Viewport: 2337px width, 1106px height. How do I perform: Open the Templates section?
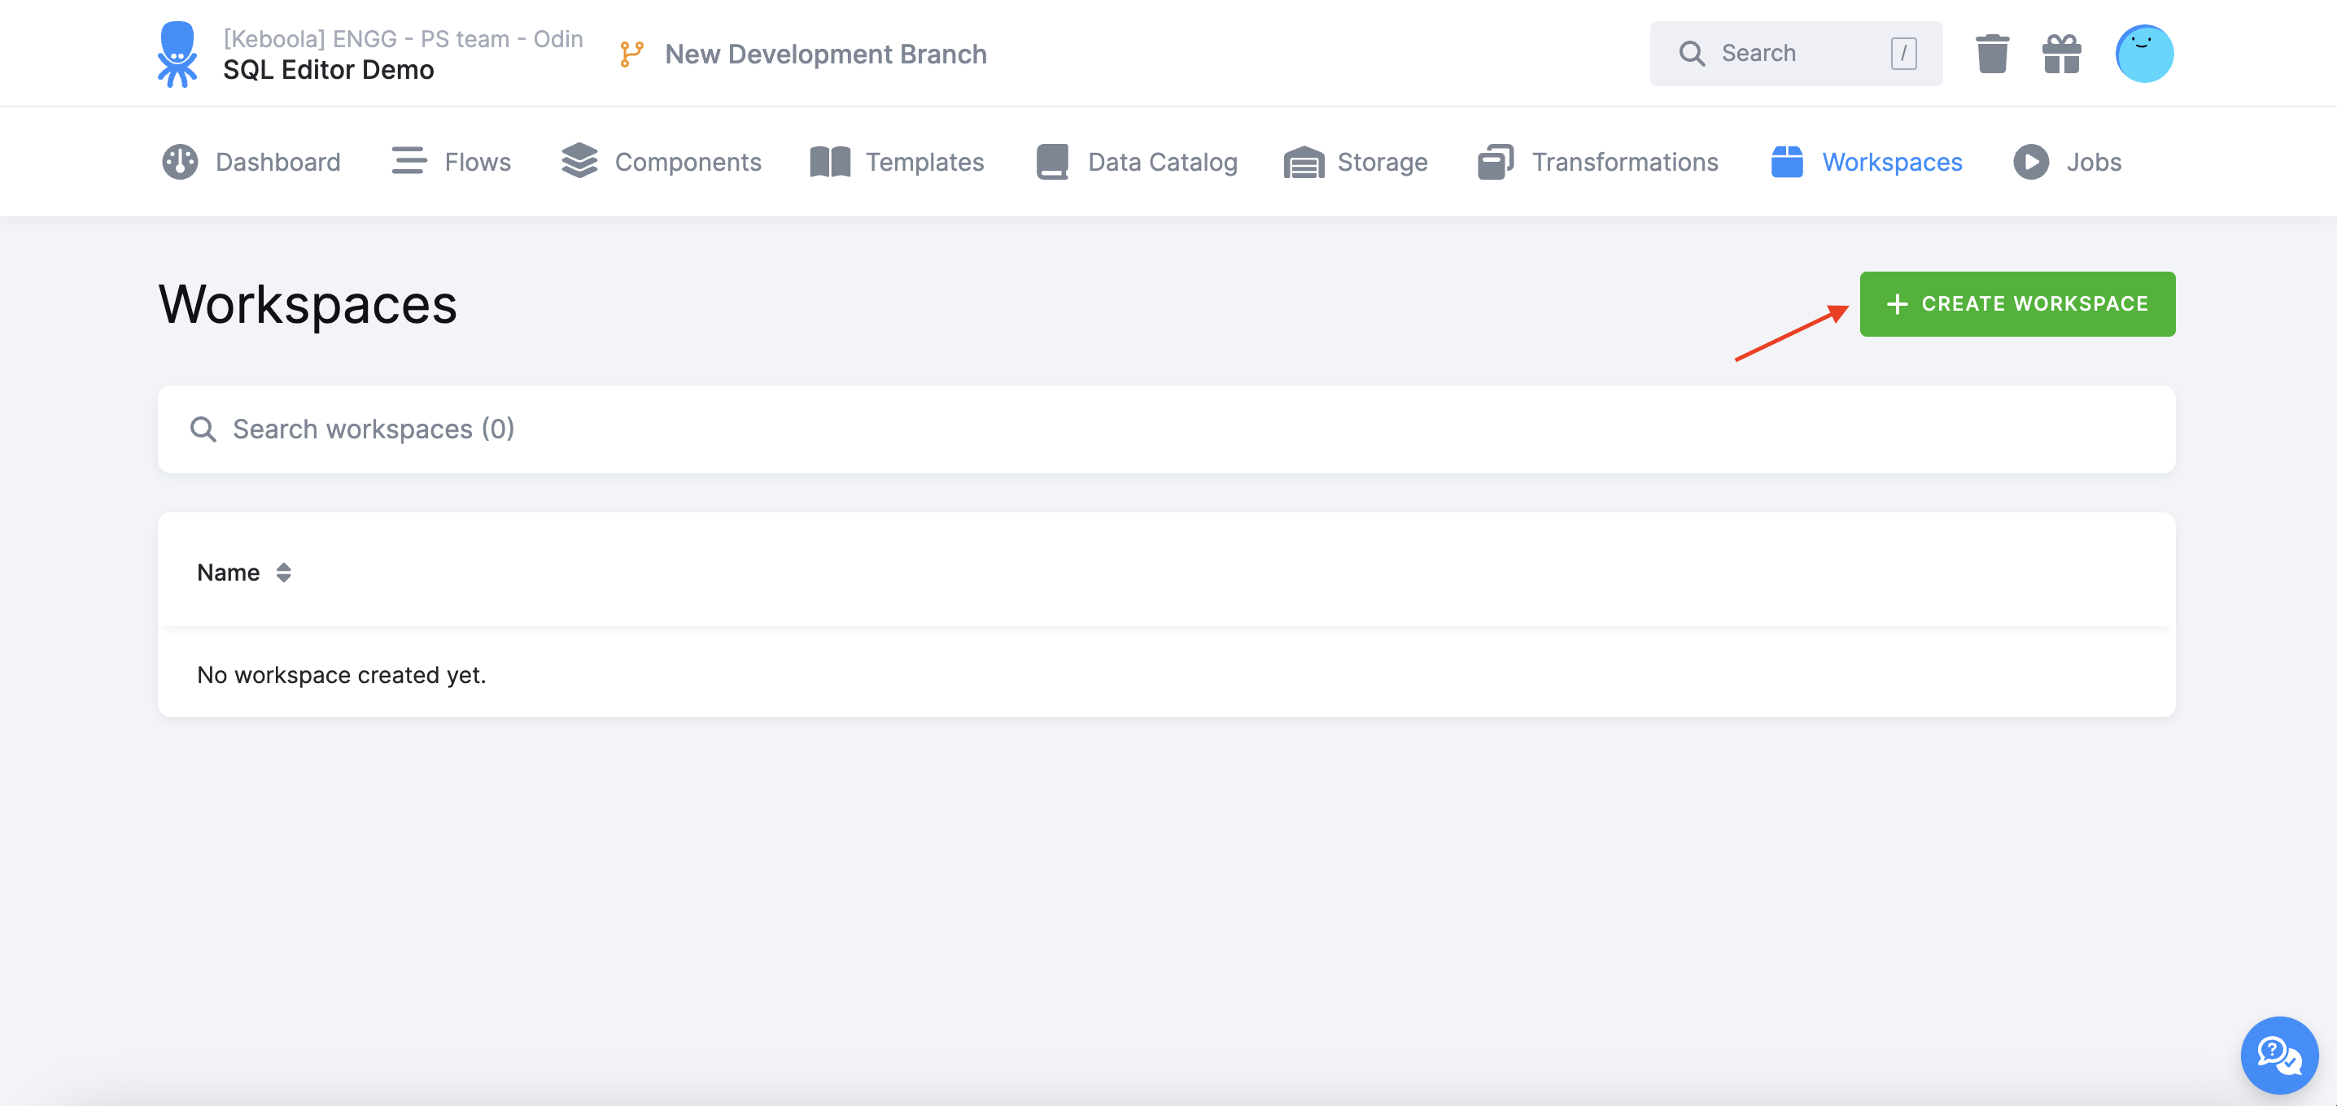click(x=898, y=163)
